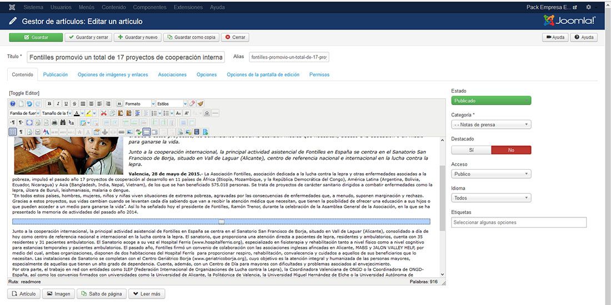The image size is (611, 305).
Task: Set Destacado to No
Action: click(x=511, y=150)
